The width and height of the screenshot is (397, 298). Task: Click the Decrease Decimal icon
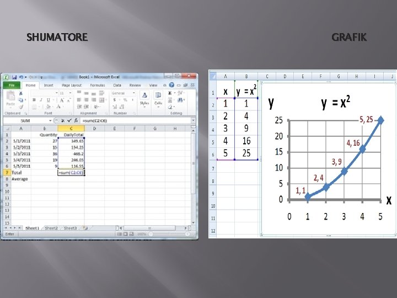(122, 107)
